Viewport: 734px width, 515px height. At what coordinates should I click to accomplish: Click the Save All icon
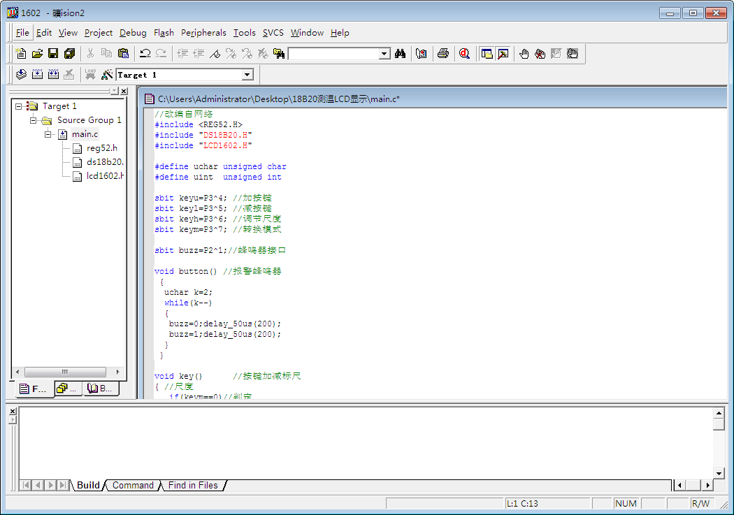(x=70, y=54)
